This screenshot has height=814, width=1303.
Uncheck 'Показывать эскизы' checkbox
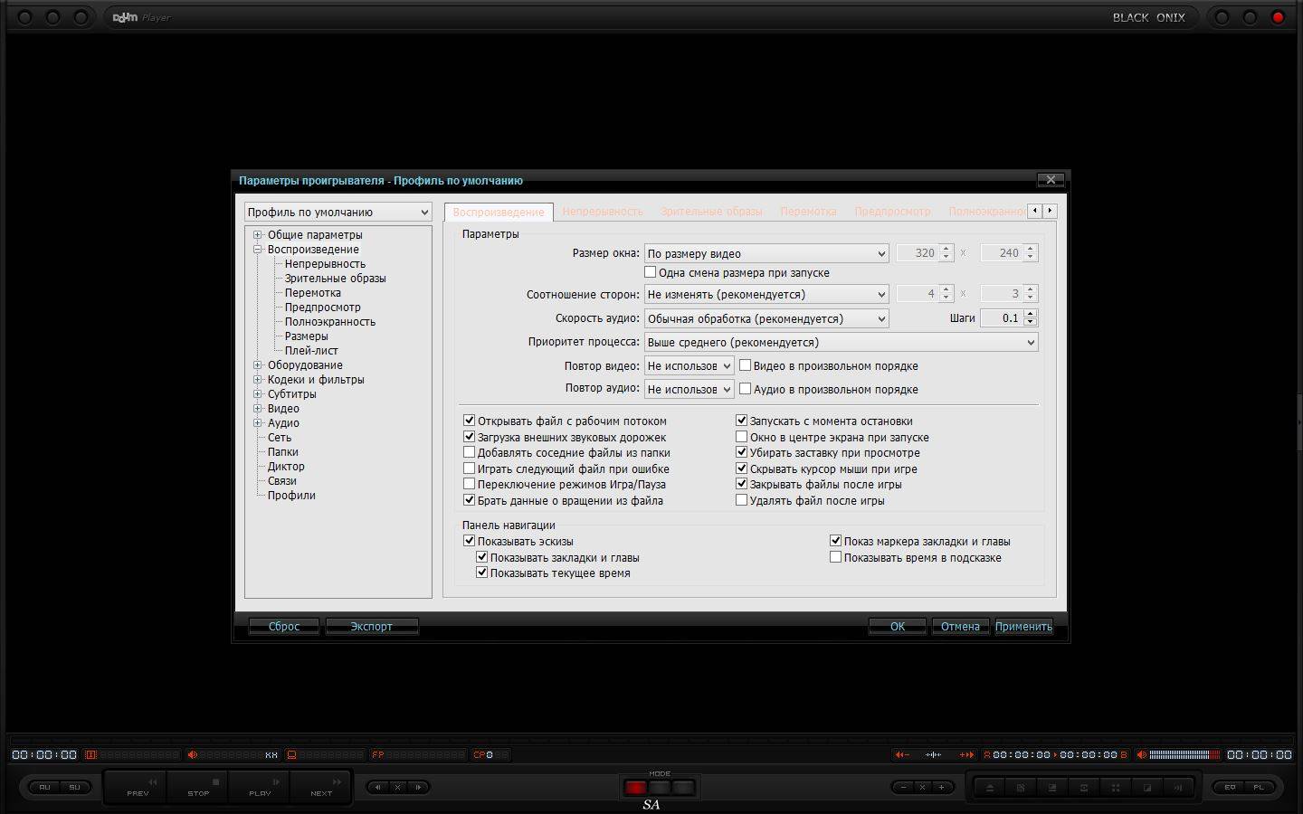click(x=470, y=541)
